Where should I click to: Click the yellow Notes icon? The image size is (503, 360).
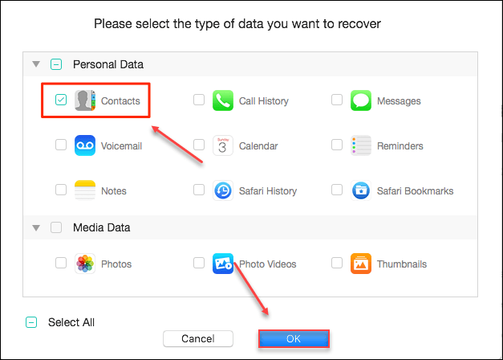[x=85, y=190]
